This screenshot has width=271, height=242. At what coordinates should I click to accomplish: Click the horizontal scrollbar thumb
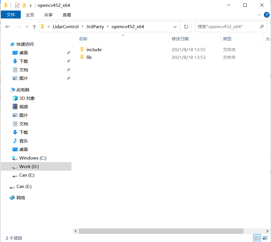pyautogui.click(x=161, y=231)
